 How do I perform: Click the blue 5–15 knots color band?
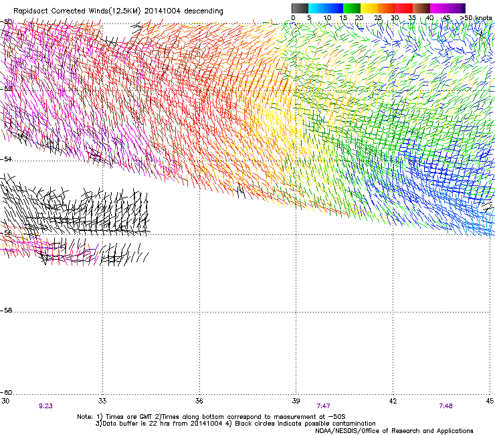[x=326, y=8]
